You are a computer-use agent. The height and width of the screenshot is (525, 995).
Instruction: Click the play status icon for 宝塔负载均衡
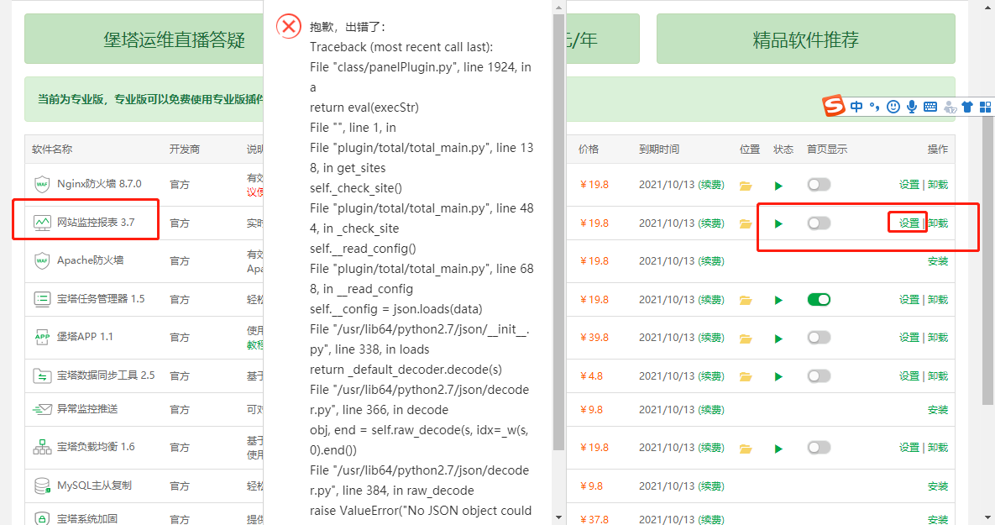click(778, 449)
